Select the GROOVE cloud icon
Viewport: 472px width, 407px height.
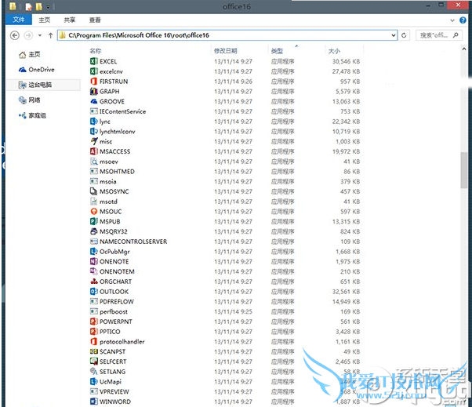pyautogui.click(x=94, y=101)
